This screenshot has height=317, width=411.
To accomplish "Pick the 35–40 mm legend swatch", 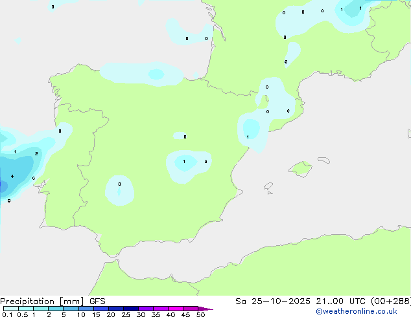I will click(161, 309).
